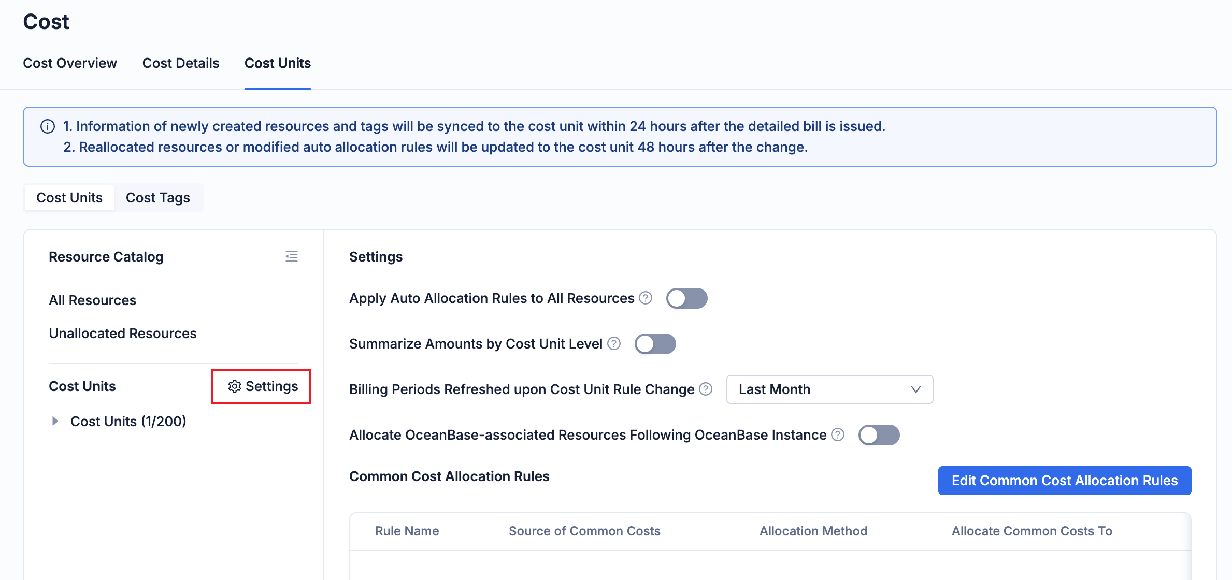Click help icon beside Allocate OceanBase-associated Resources
The height and width of the screenshot is (580, 1232).
[x=838, y=434]
